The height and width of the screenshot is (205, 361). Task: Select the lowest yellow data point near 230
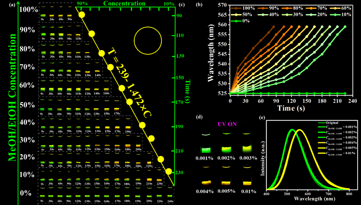tap(168, 171)
